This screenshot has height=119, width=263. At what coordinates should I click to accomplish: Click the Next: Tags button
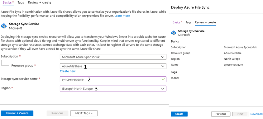click(x=84, y=113)
